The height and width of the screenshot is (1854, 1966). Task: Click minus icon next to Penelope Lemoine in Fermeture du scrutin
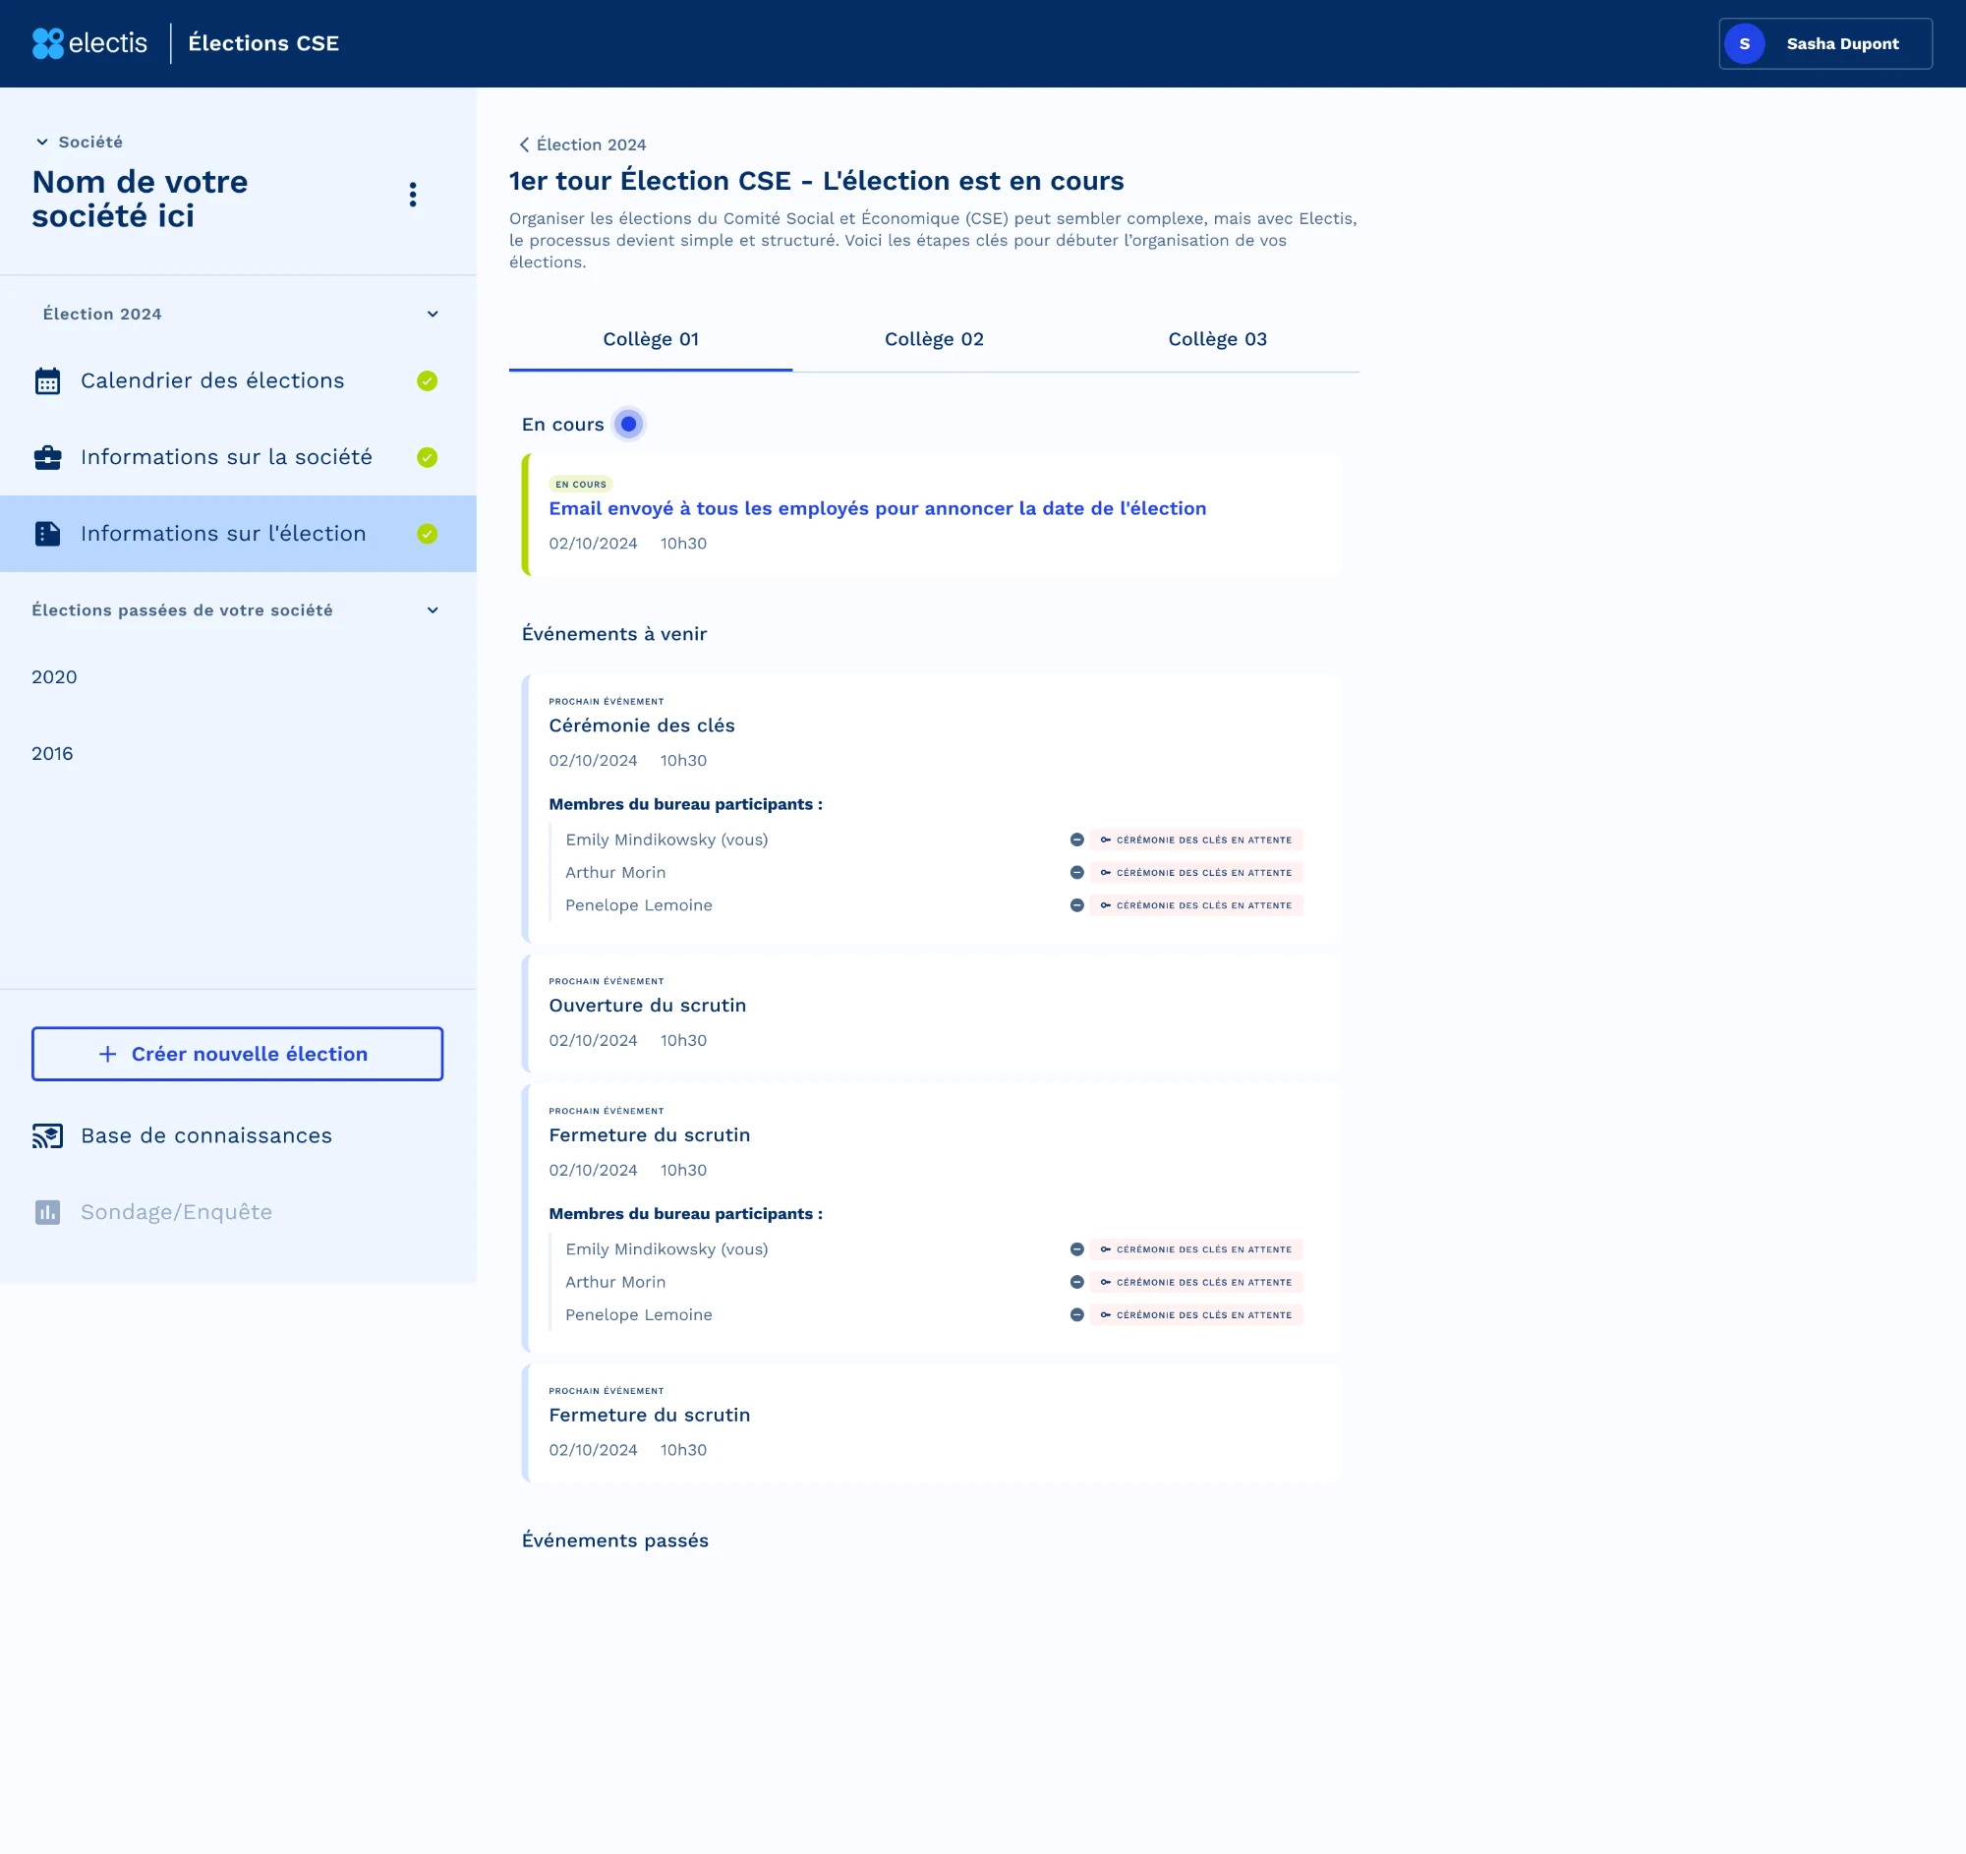pyautogui.click(x=1077, y=1314)
